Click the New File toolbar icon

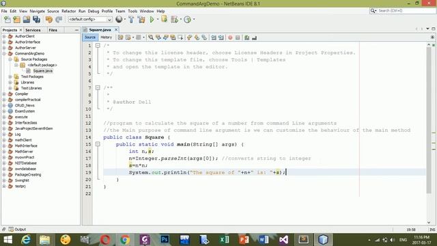(8, 20)
